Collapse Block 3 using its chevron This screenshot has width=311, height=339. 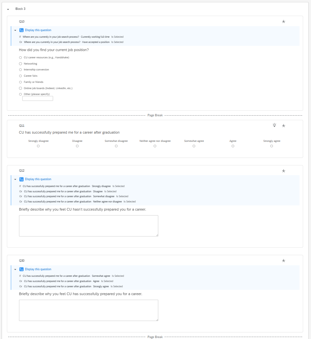coord(8,9)
